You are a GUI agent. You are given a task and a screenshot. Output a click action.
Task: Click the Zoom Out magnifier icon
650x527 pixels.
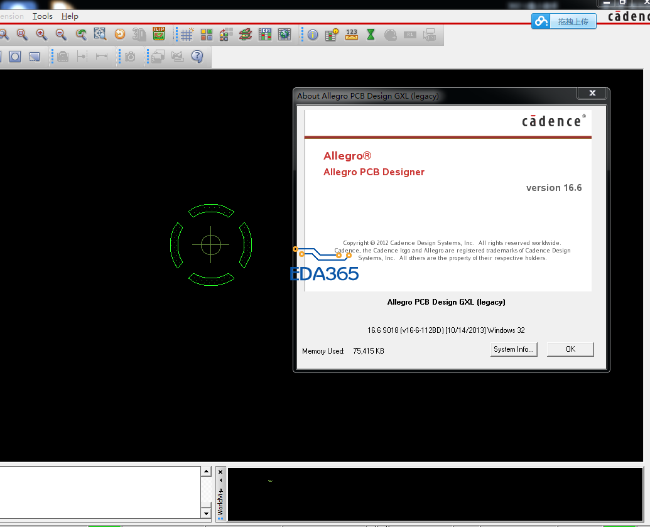[x=61, y=35]
